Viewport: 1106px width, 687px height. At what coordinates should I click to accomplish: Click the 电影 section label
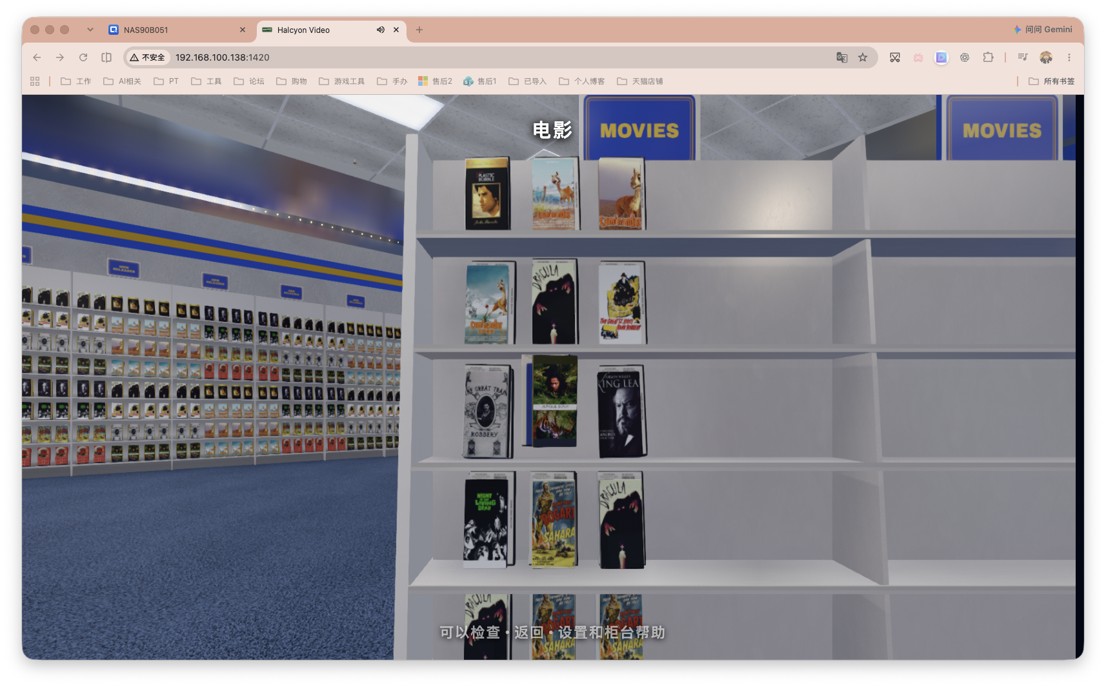click(x=552, y=130)
